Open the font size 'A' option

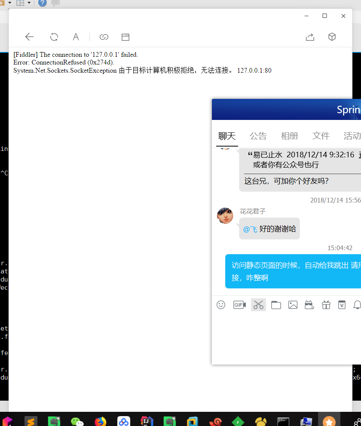[76, 37]
